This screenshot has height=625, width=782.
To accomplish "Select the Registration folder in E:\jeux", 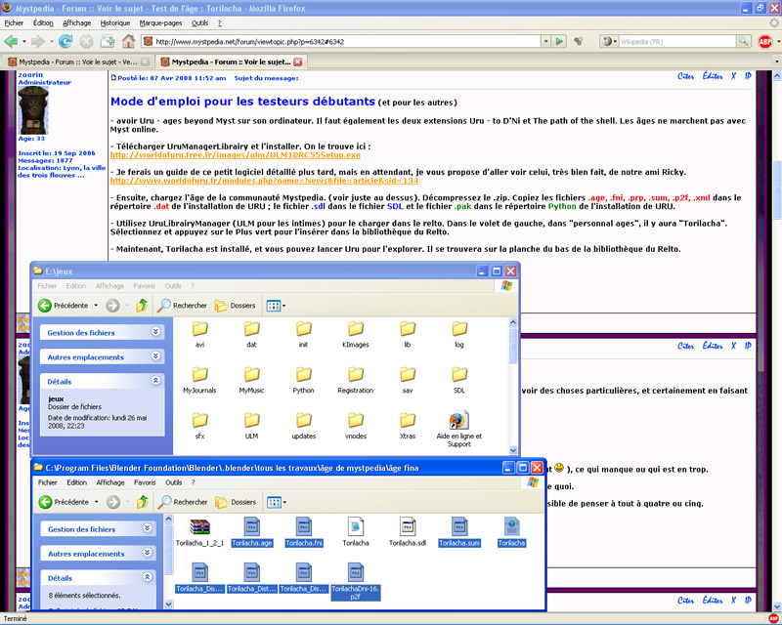I will click(356, 380).
